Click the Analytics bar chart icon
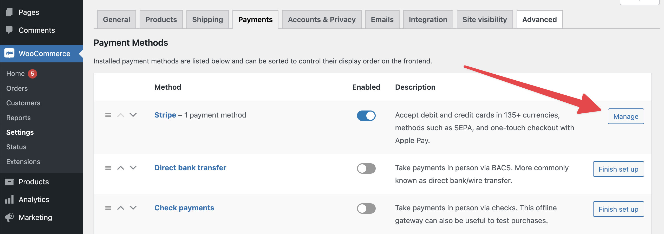Viewport: 664px width, 234px height. click(9, 199)
